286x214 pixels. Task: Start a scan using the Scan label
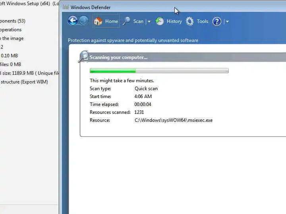click(x=138, y=21)
